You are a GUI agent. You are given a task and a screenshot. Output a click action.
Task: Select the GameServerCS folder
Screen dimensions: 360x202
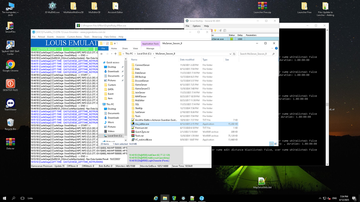pyautogui.click(x=142, y=89)
